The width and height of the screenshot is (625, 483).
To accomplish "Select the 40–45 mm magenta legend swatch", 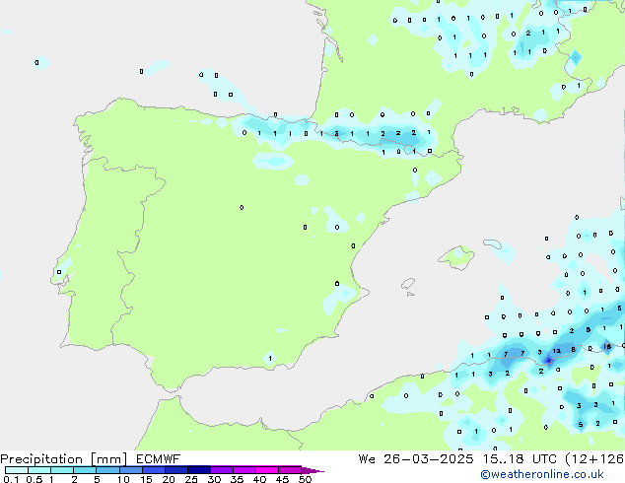I will [x=267, y=470].
